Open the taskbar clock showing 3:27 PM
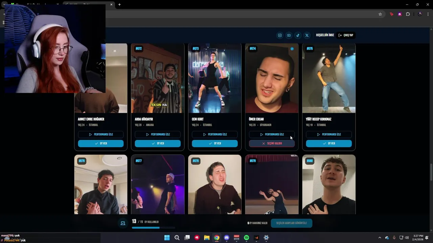This screenshot has width=433, height=243. [x=418, y=238]
